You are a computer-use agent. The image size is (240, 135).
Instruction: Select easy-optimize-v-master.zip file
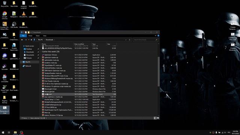pyautogui.click(x=53, y=97)
